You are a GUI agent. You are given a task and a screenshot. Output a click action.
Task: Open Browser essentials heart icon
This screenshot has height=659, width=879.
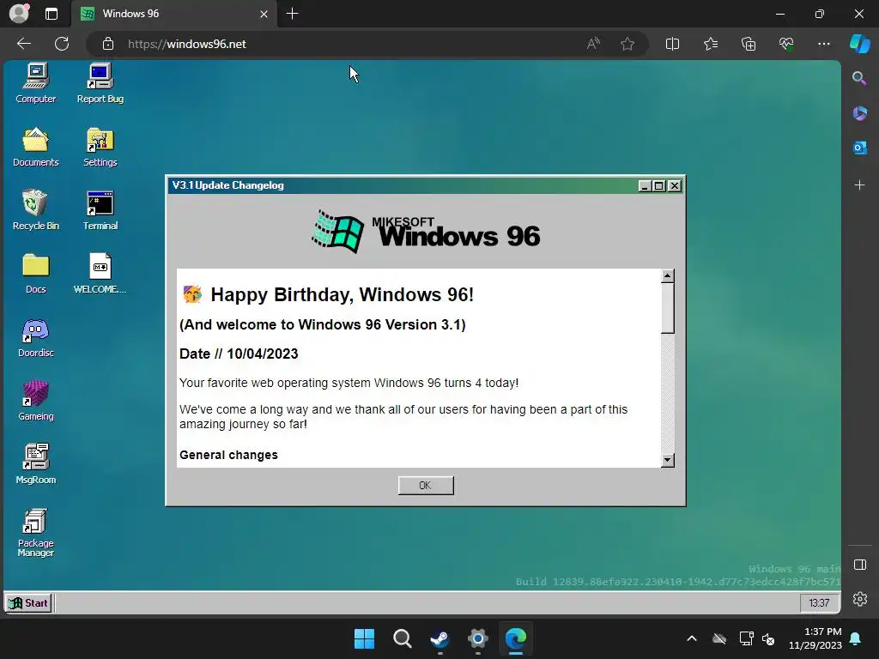click(x=786, y=44)
